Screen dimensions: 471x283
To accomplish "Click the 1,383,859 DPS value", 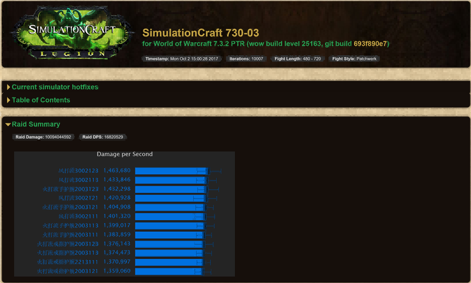I will pyautogui.click(x=117, y=234).
